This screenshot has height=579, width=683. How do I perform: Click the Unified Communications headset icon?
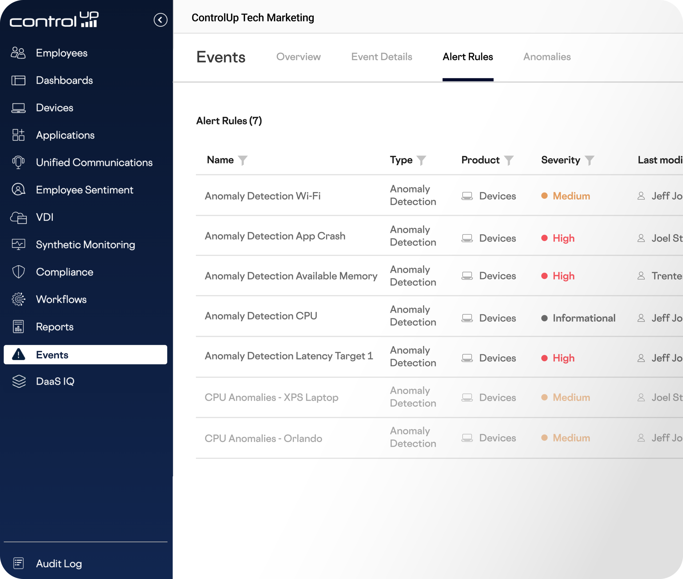tap(18, 162)
